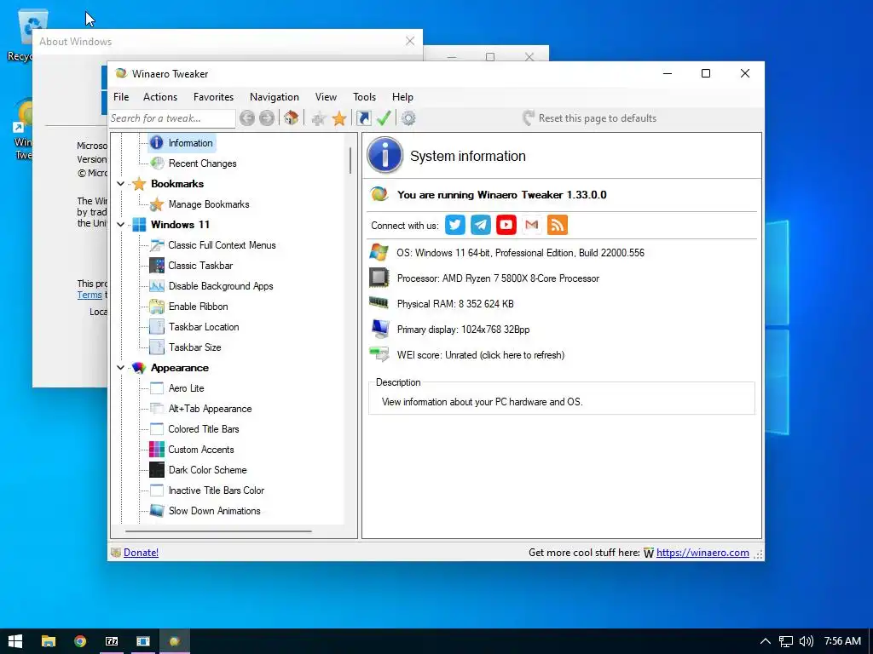Screen dimensions: 873x654
Task: Open the Navigation menu
Action: (274, 97)
